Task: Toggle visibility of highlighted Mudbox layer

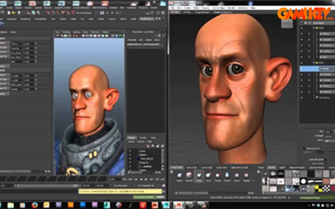Action: [x=301, y=69]
